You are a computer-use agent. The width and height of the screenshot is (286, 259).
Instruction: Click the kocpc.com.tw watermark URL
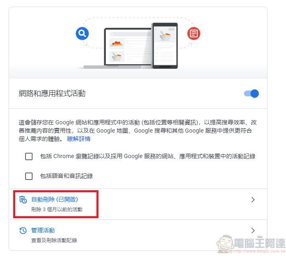(260, 251)
